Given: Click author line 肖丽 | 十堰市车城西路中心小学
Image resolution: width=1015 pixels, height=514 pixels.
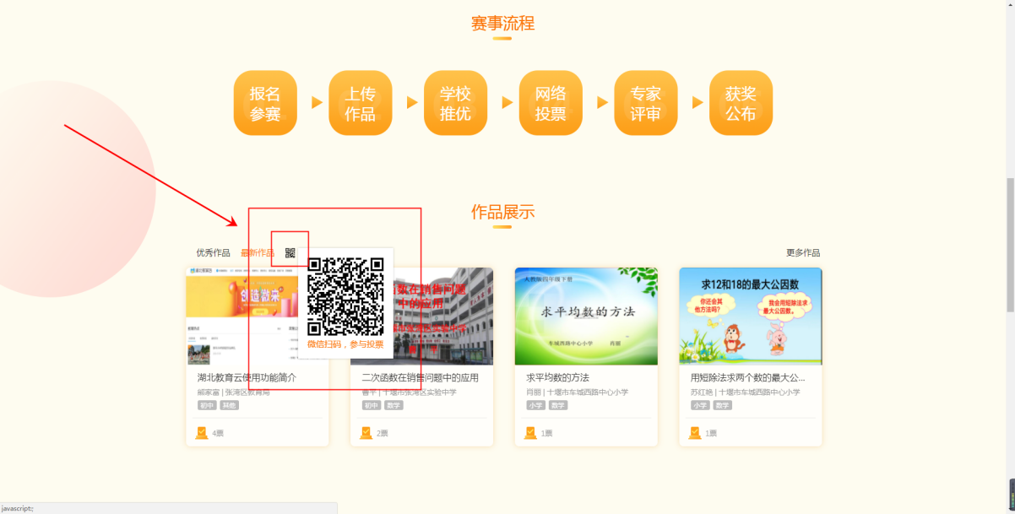Looking at the screenshot, I should tap(577, 392).
